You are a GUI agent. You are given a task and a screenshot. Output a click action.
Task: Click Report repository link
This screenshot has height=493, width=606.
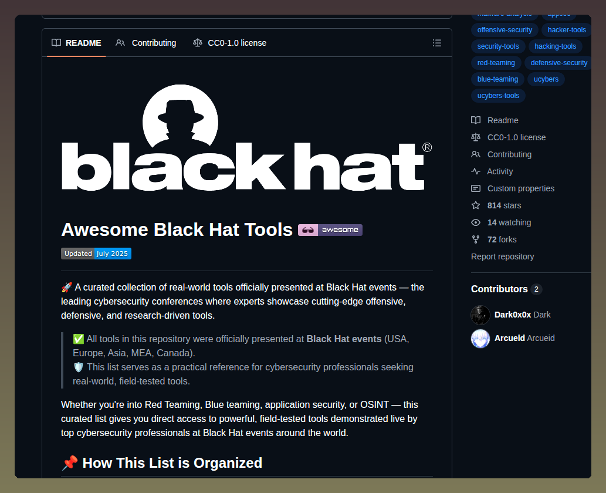(x=502, y=256)
